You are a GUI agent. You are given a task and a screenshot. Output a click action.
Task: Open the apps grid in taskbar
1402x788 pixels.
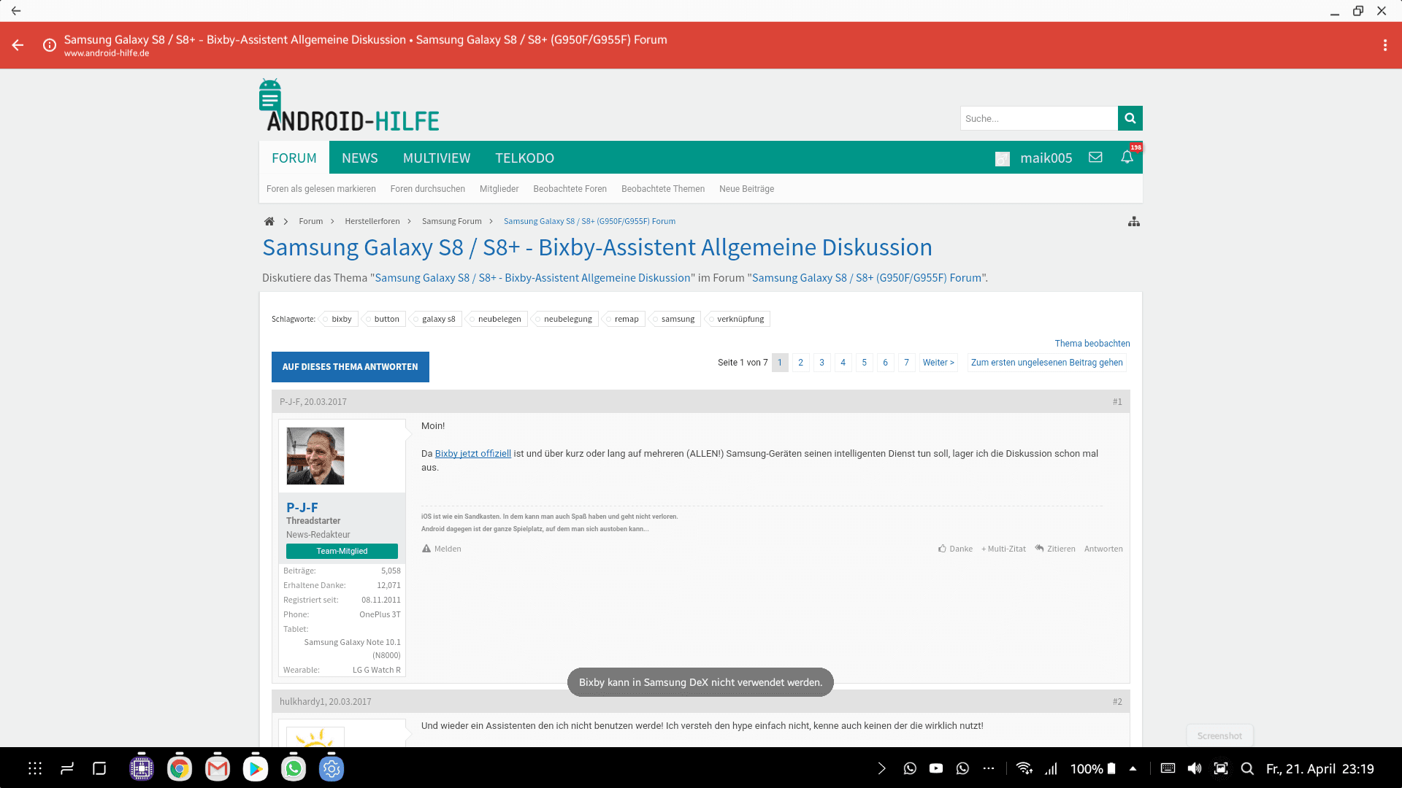[x=35, y=768]
